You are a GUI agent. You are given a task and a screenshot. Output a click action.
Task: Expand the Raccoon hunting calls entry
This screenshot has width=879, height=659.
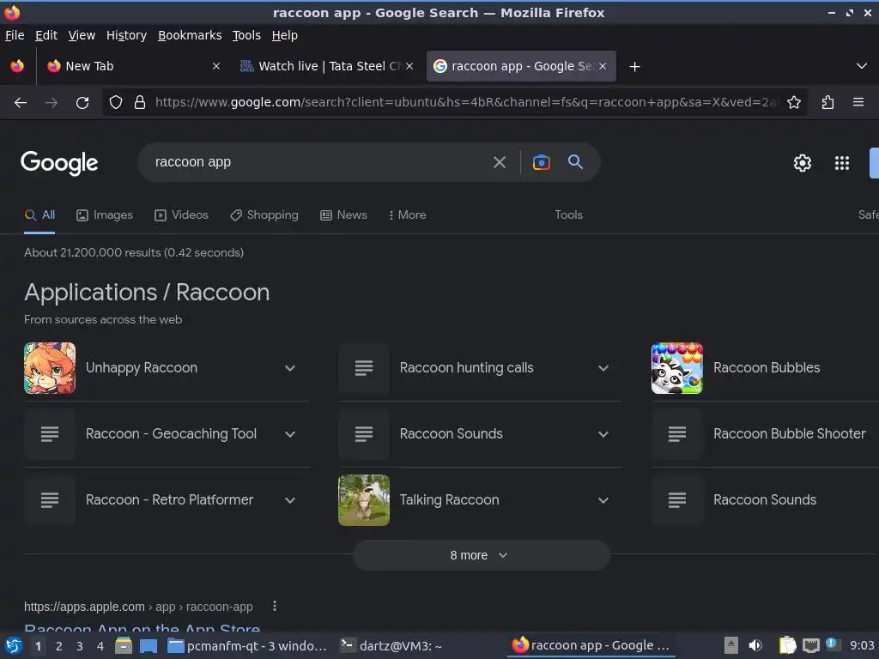(603, 368)
